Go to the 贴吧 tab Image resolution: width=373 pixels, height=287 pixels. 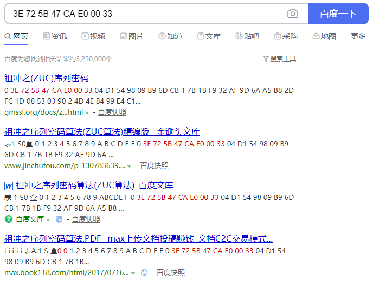[x=247, y=36]
